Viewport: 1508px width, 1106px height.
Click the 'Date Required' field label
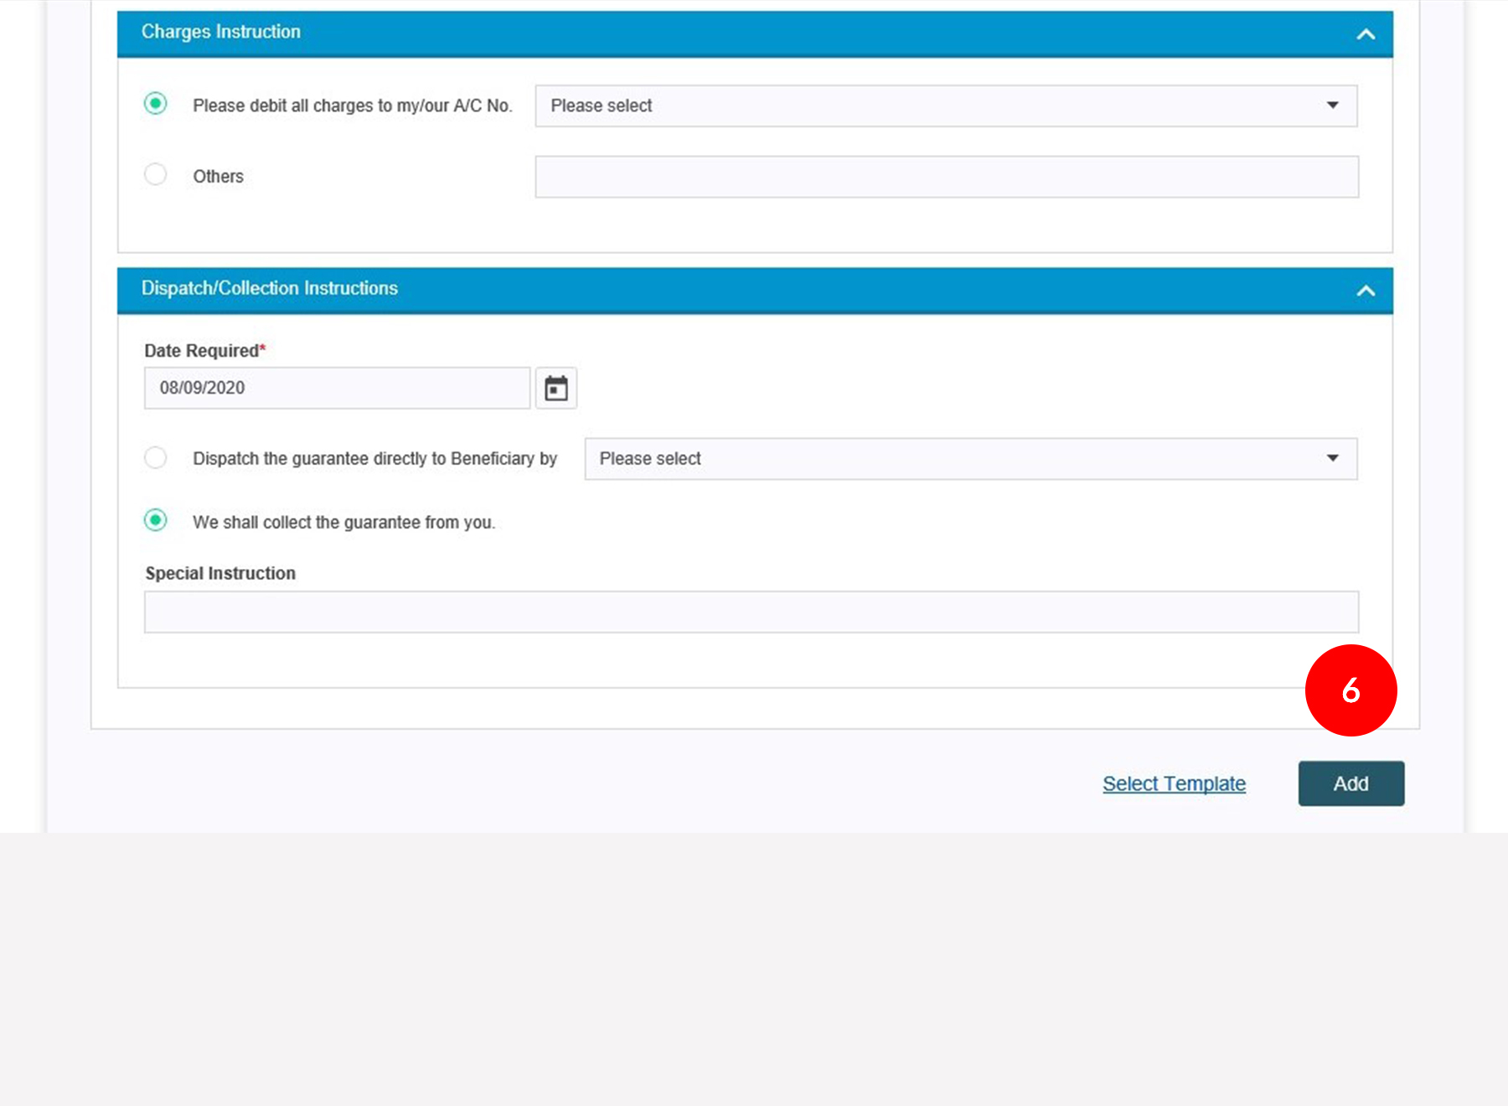tap(203, 351)
